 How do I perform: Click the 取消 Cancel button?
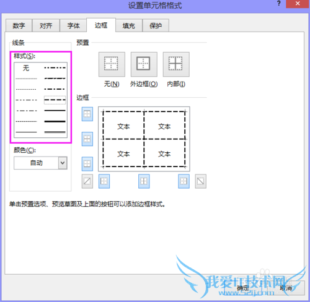pos(286,288)
